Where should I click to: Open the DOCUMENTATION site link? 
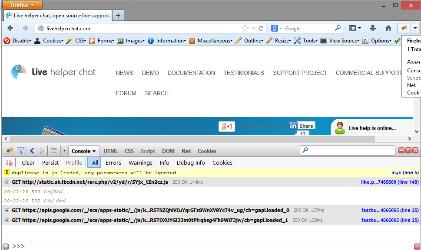coord(191,73)
